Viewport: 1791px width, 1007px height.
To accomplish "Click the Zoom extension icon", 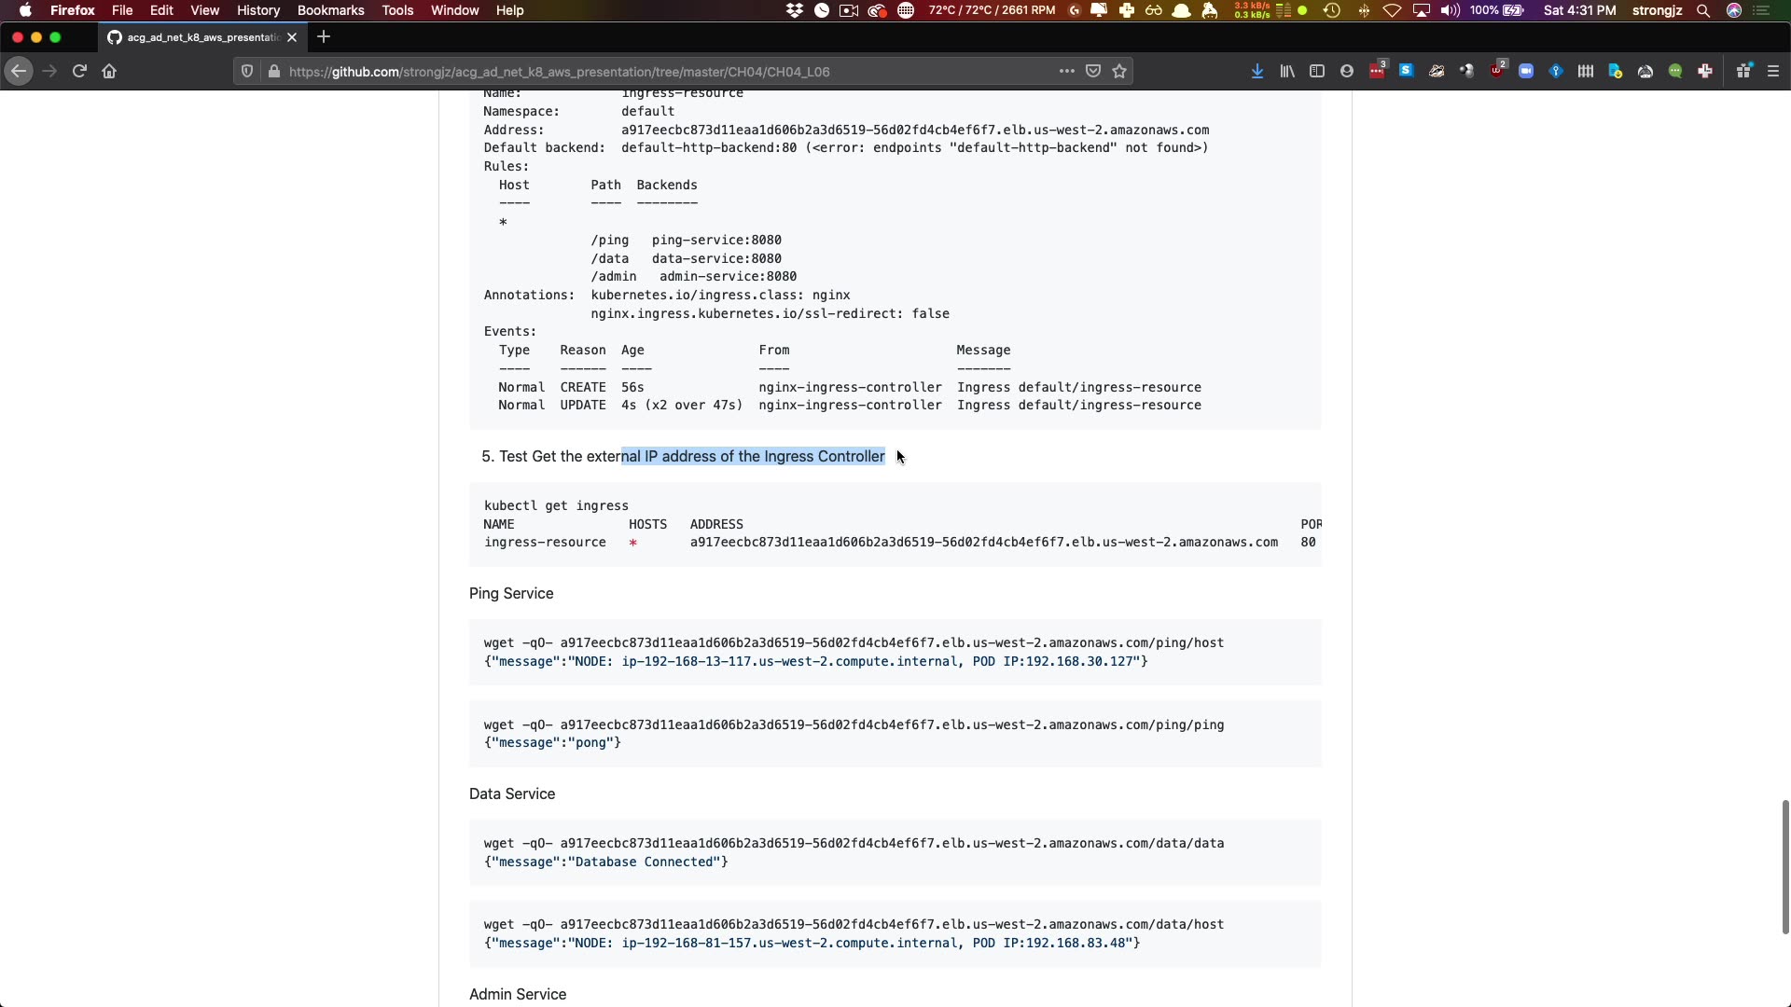I will 1526,71.
